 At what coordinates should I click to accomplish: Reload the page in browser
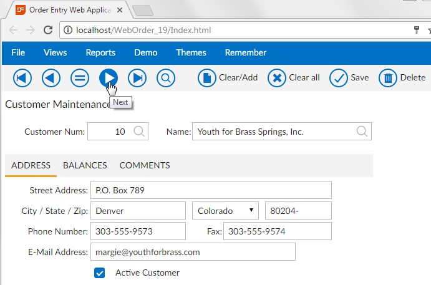pyautogui.click(x=48, y=30)
